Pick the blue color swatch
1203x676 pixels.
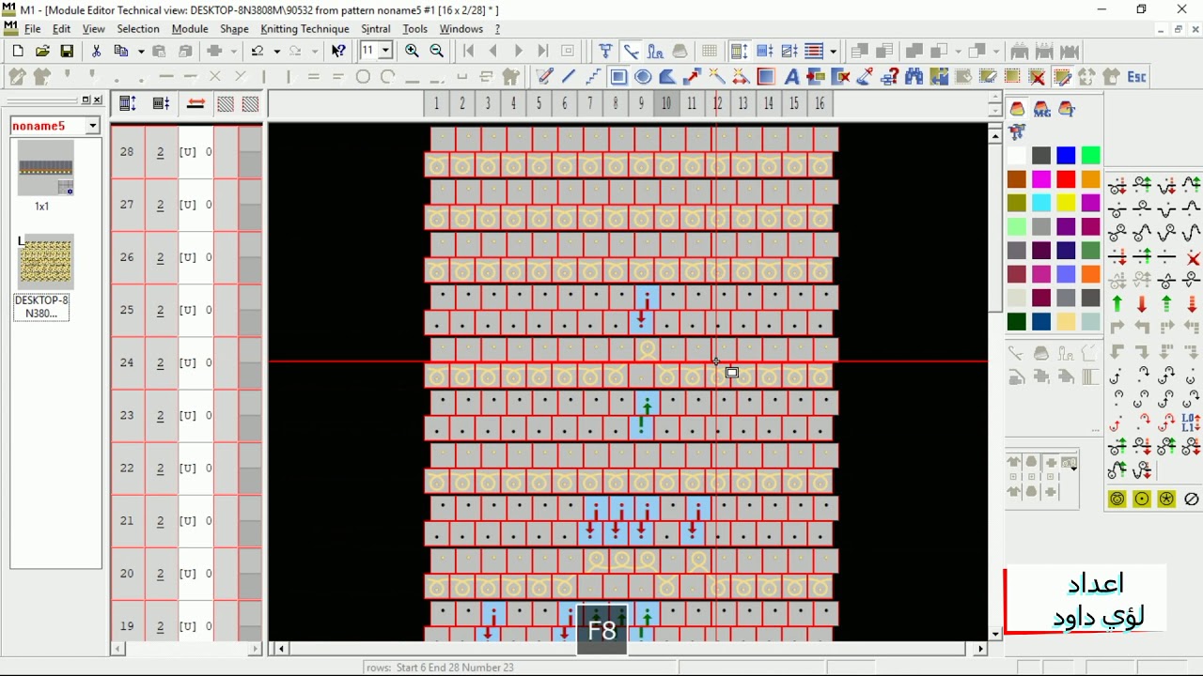coord(1066,155)
